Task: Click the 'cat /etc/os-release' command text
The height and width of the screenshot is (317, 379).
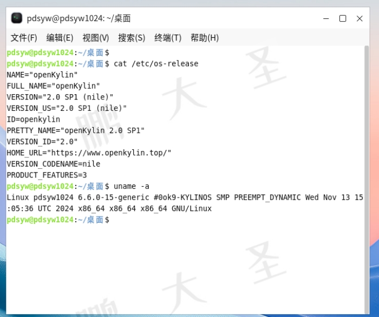Action: click(x=156, y=64)
